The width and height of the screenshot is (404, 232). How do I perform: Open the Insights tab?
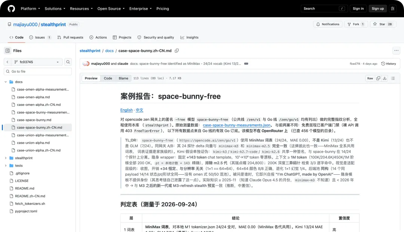point(189,37)
